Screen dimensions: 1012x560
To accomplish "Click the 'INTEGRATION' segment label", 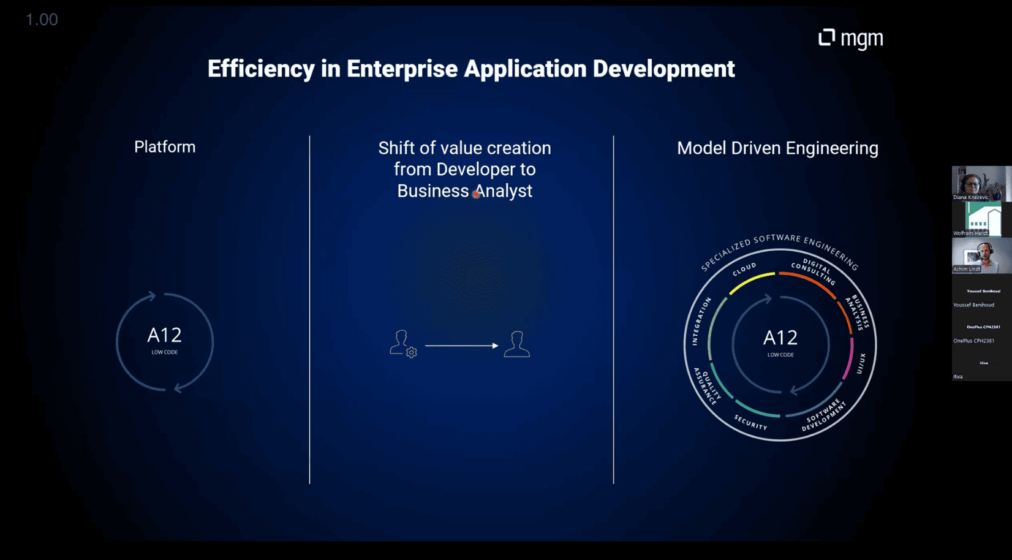I will [x=701, y=321].
